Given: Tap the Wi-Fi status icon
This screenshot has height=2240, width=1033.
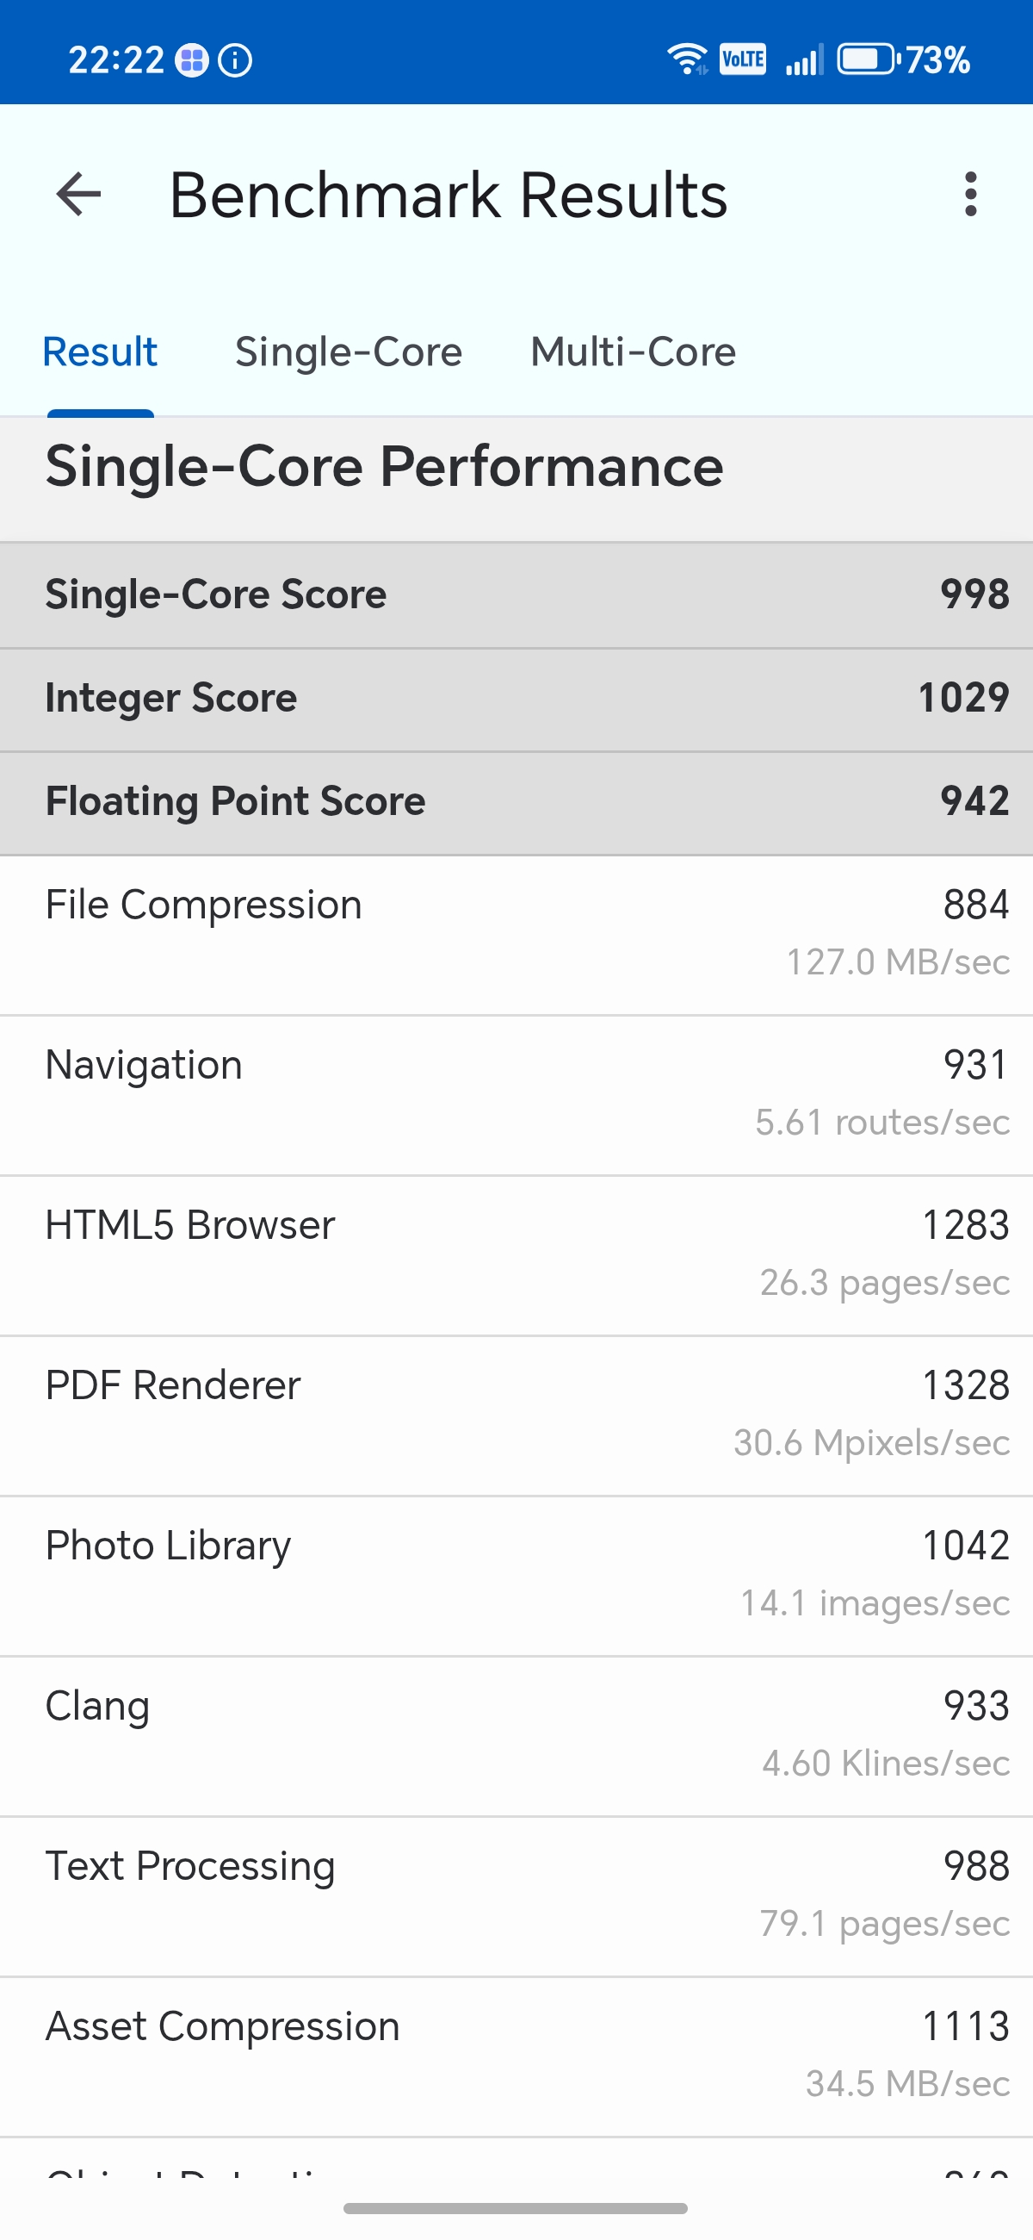Looking at the screenshot, I should pyautogui.click(x=687, y=59).
